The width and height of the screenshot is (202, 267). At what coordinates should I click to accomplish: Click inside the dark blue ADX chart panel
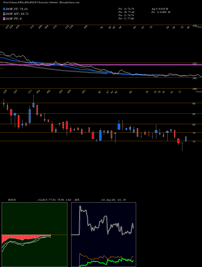[x=103, y=235]
